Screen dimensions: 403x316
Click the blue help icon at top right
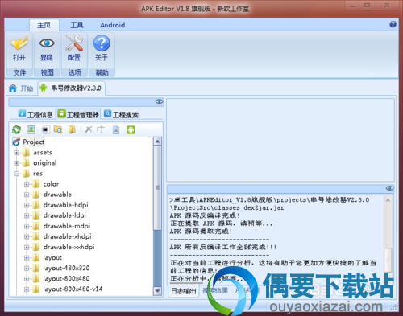tap(393, 24)
